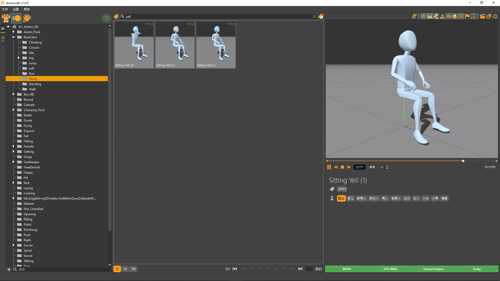Select the Sitting Yell (3) thumbnail

point(175,45)
